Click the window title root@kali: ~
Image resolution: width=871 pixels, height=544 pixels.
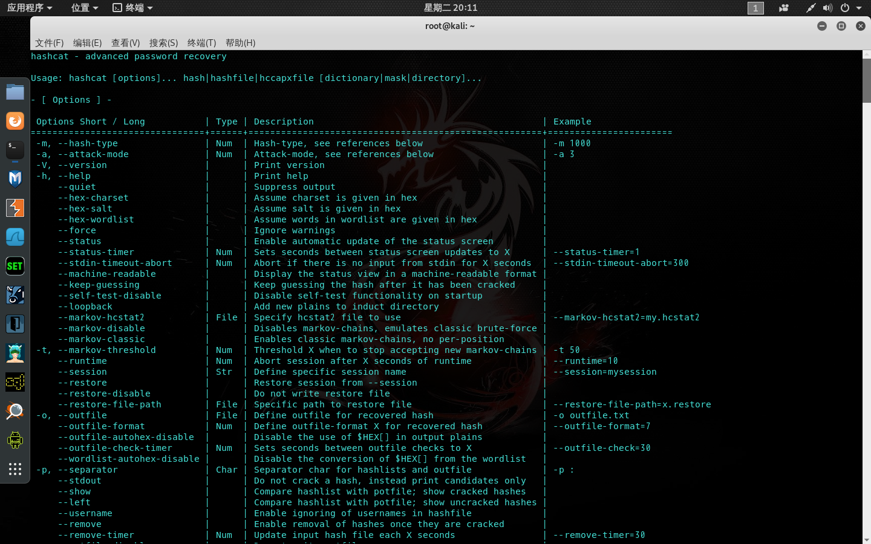[450, 26]
